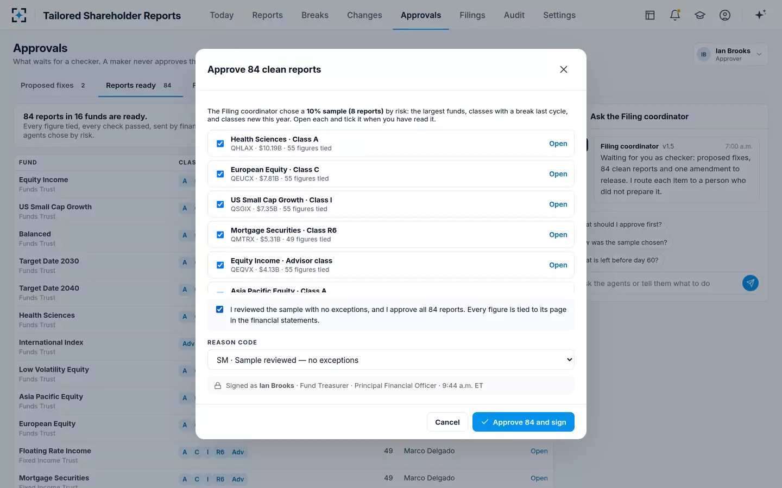Click the sparkle AI assistant icon
The image size is (782, 488).
point(760,15)
